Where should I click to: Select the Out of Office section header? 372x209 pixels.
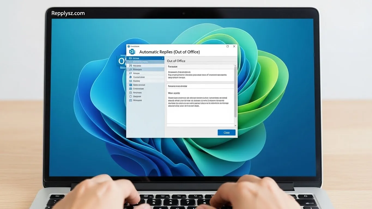tap(176, 61)
